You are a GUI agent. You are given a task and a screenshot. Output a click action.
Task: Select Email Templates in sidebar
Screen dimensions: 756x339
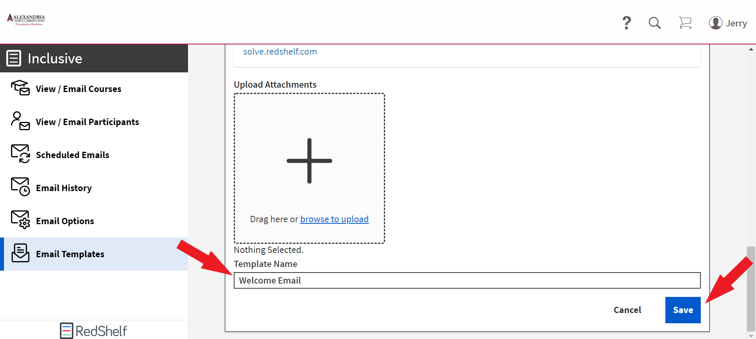point(94,254)
